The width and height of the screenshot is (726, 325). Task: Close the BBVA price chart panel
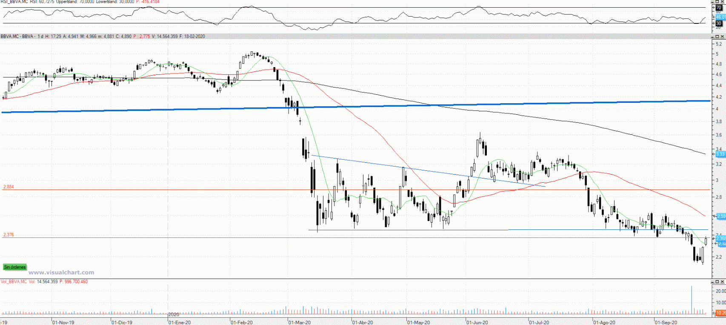pyautogui.click(x=722, y=37)
